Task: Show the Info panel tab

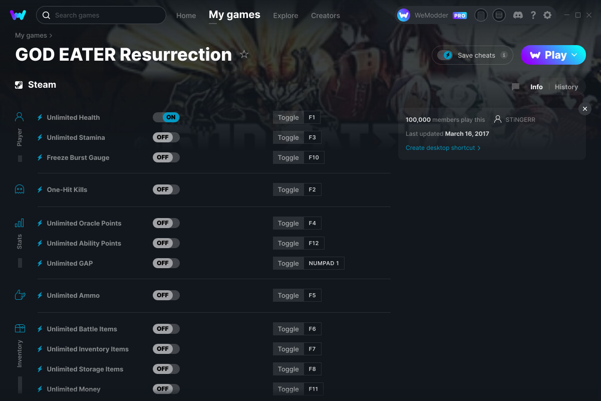Action: 536,87
